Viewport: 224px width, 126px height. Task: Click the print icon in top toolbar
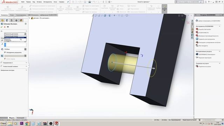[x=90, y=2]
